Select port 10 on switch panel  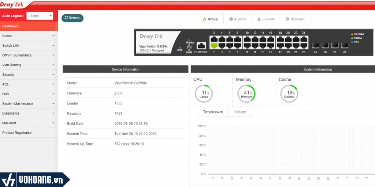[x=247, y=39]
